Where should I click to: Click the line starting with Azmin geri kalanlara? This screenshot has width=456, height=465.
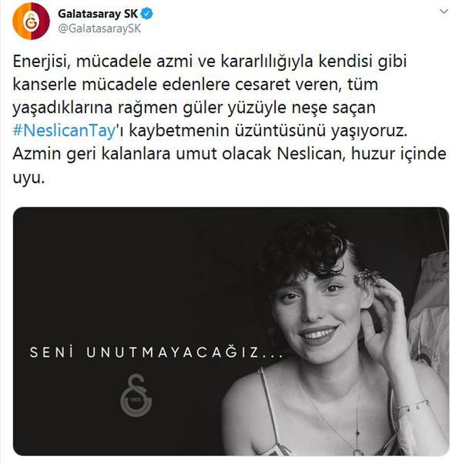(229, 154)
